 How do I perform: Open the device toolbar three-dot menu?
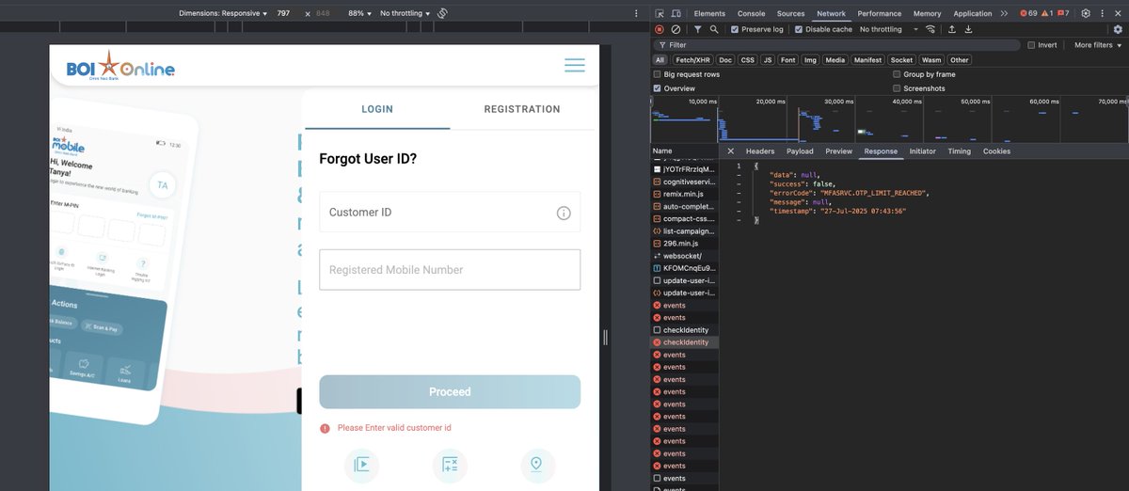tap(636, 14)
